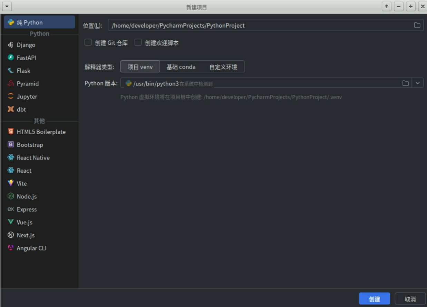
Task: Select Bootstrap text label
Action: pyautogui.click(x=30, y=145)
